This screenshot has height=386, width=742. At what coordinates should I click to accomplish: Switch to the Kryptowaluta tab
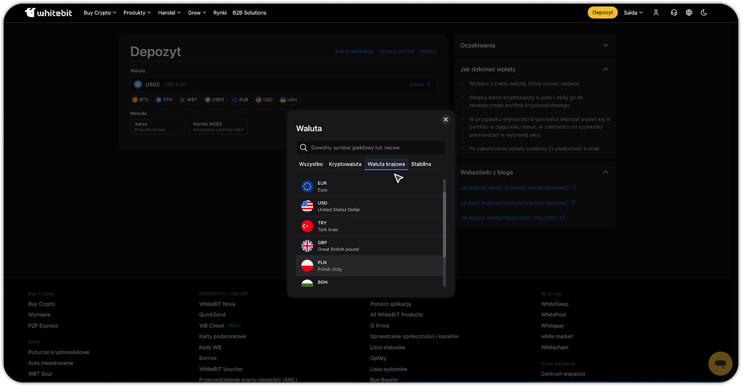(x=345, y=164)
